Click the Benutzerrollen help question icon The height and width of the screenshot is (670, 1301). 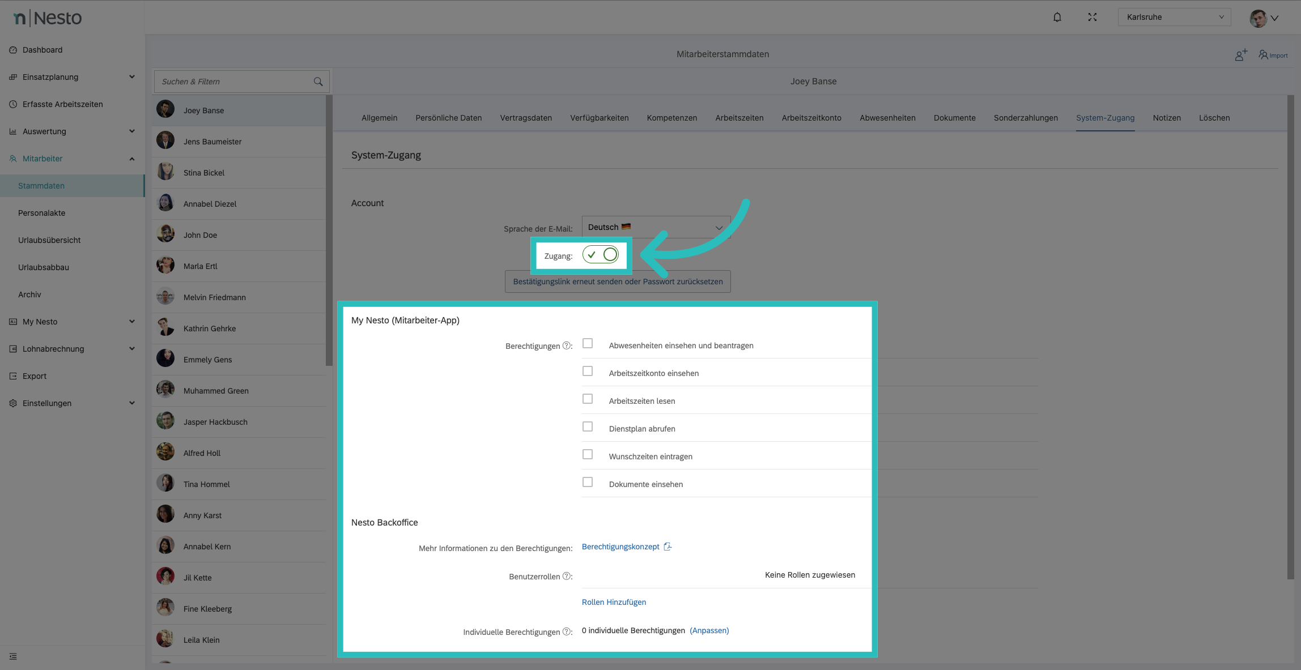coord(566,576)
